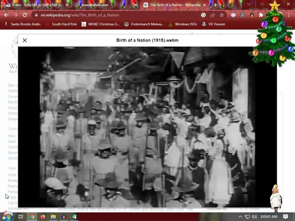Close The Birth of a Nation tab
This screenshot has width=295, height=221.
[x=205, y=5]
